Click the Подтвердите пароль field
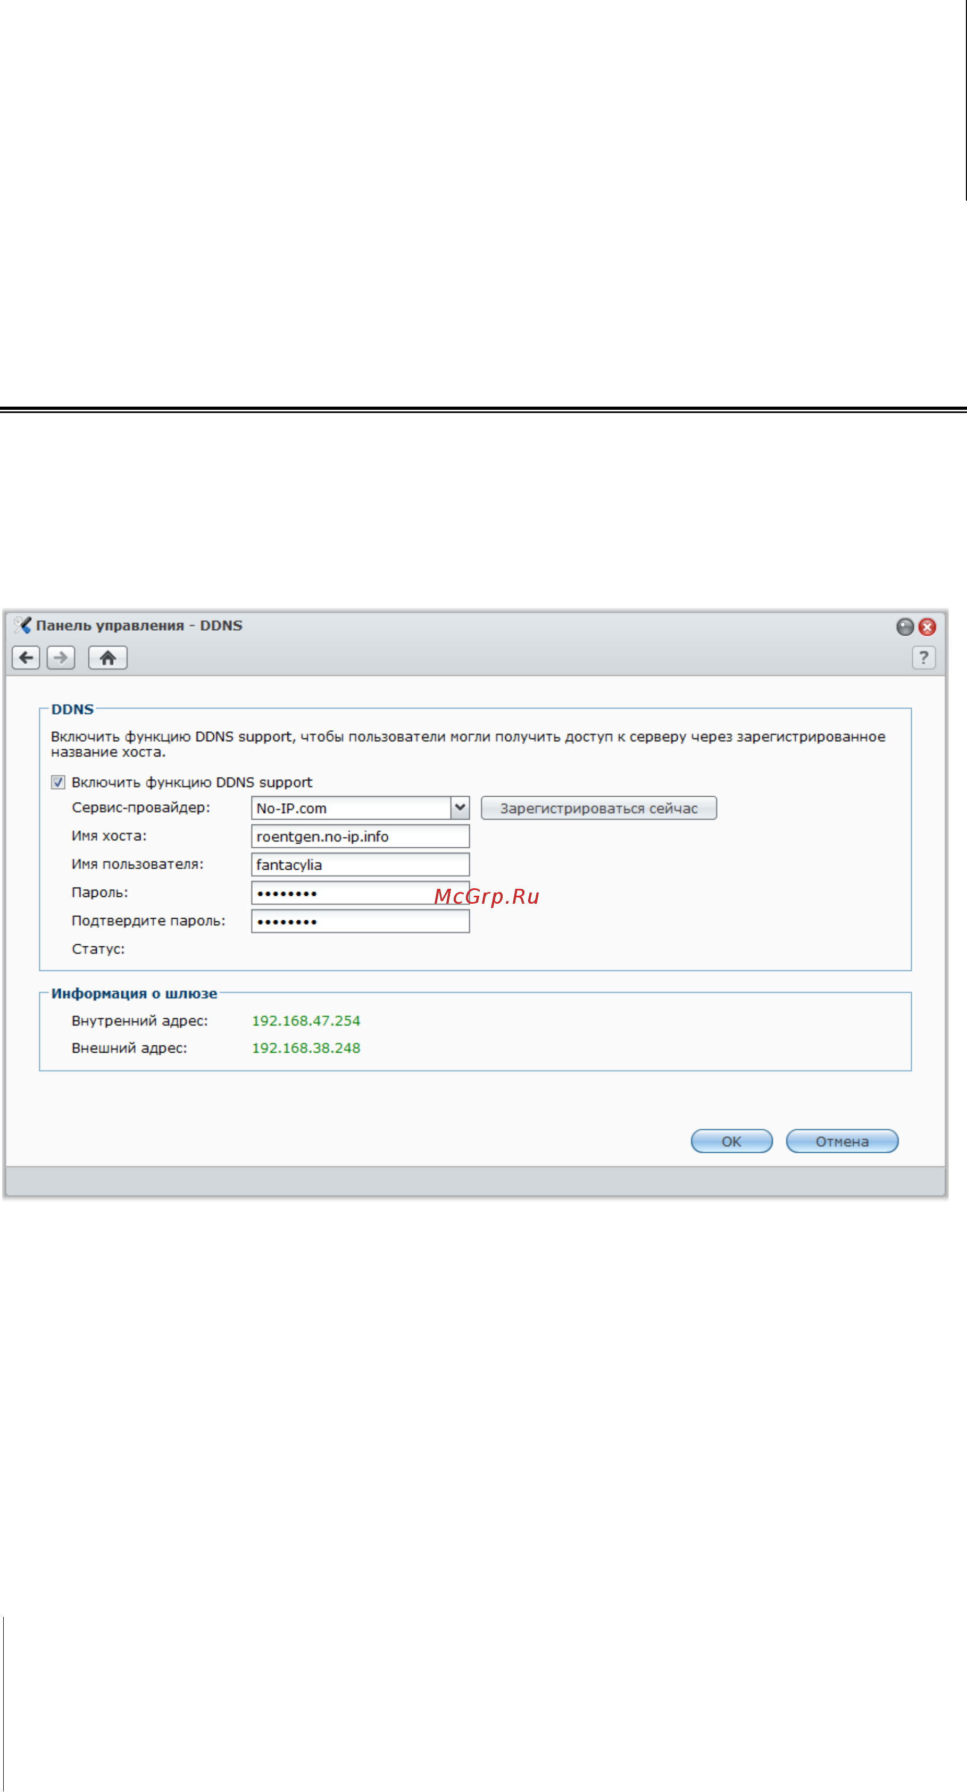This screenshot has width=967, height=1792. click(360, 921)
